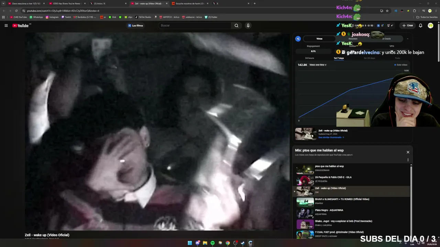440x247 pixels.
Task: Open the YouTube guide hamburger menu
Action: [x=6, y=25]
